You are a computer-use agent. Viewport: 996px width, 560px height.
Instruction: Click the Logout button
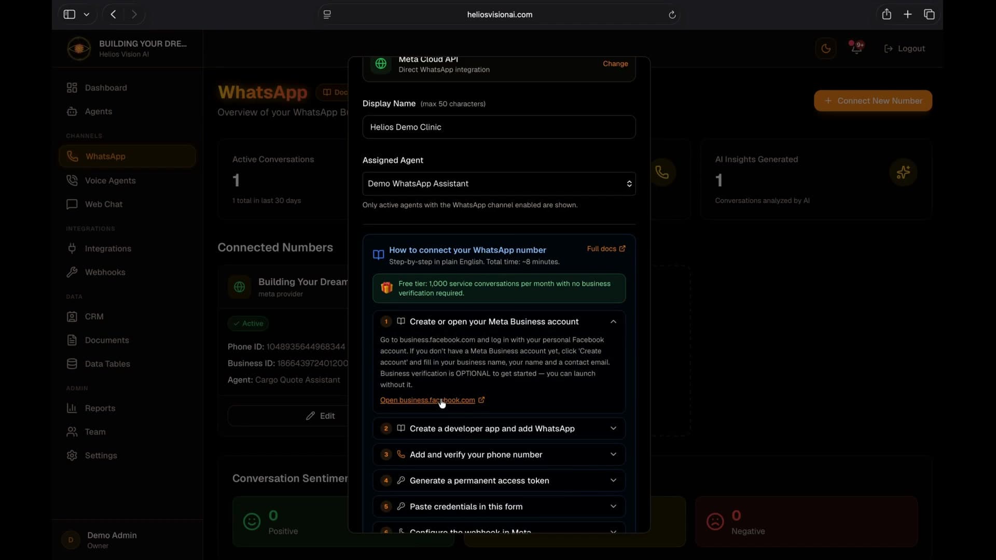905,48
